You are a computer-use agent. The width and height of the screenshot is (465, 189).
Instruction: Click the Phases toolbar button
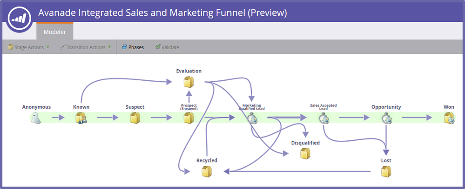[x=133, y=47]
